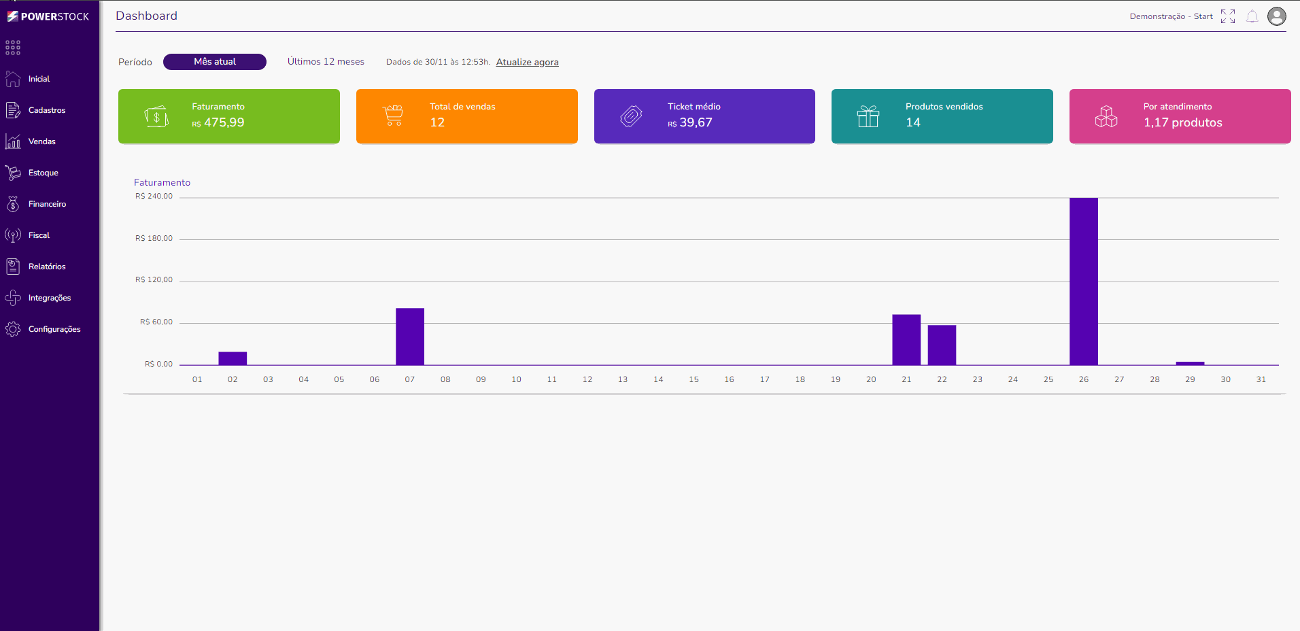Click the chart bar for day 21

click(906, 340)
